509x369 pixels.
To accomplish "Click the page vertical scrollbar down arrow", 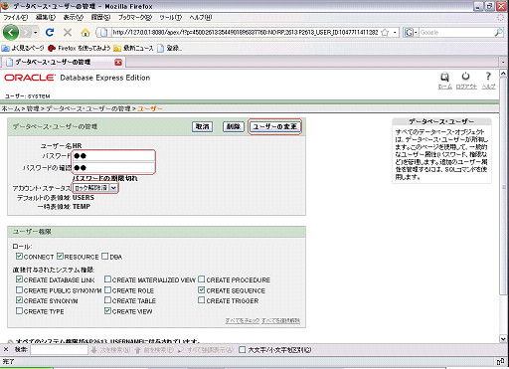I will [503, 339].
